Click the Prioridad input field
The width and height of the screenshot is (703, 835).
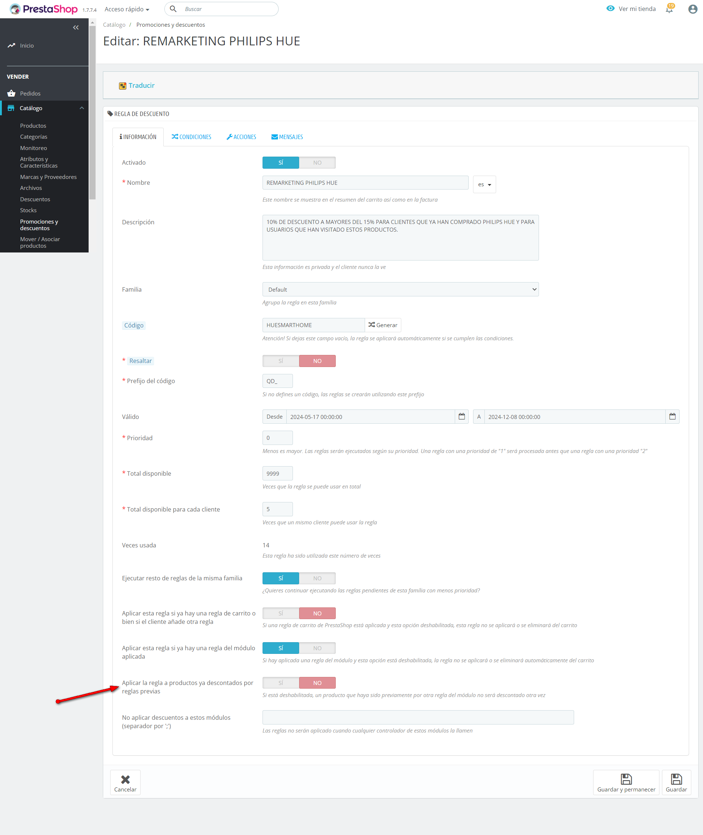point(278,438)
